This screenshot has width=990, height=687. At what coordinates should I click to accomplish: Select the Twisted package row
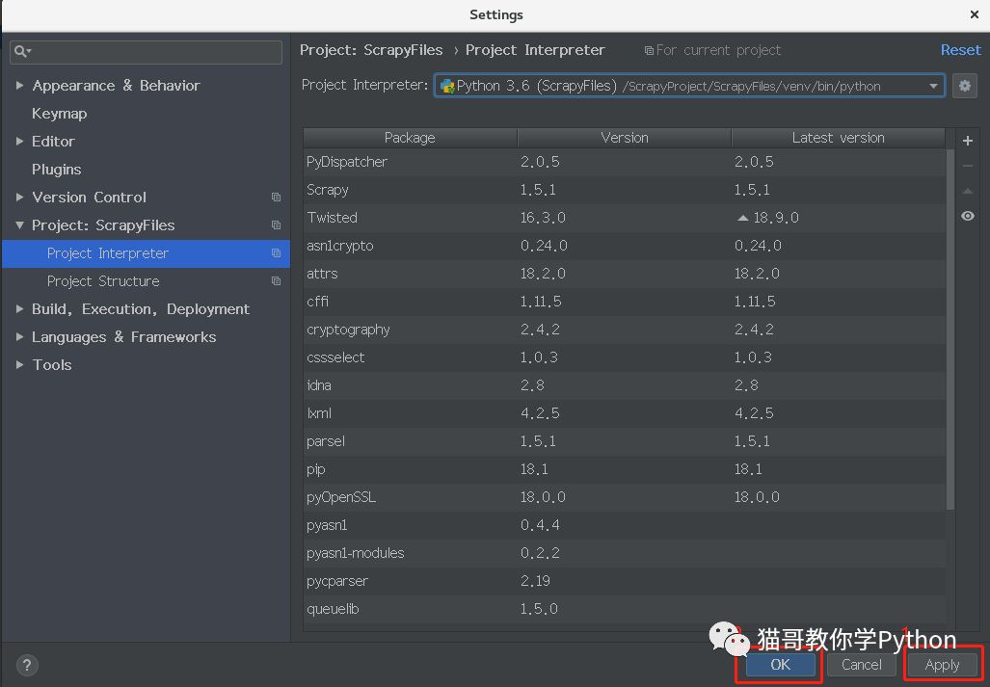(x=625, y=218)
